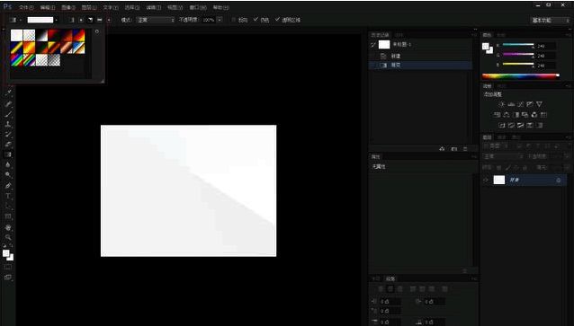Viewport: 574px width, 326px height.
Task: Open the Color panel flyout menu
Action: click(569, 35)
